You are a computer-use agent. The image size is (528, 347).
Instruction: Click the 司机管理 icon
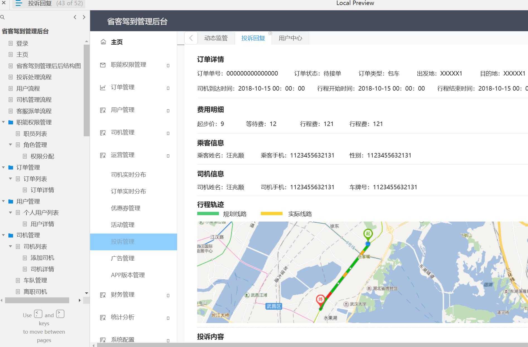pyautogui.click(x=103, y=132)
